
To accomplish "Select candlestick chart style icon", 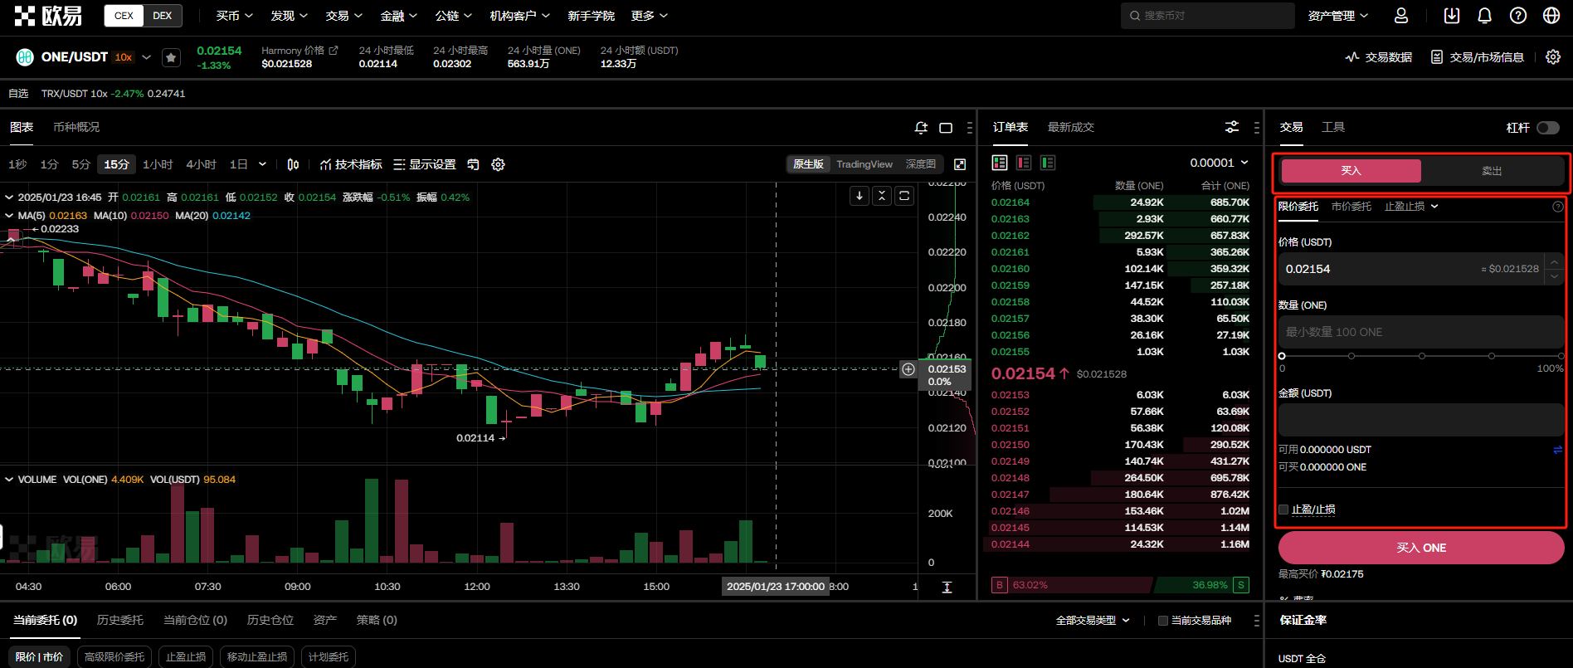I will pyautogui.click(x=293, y=164).
